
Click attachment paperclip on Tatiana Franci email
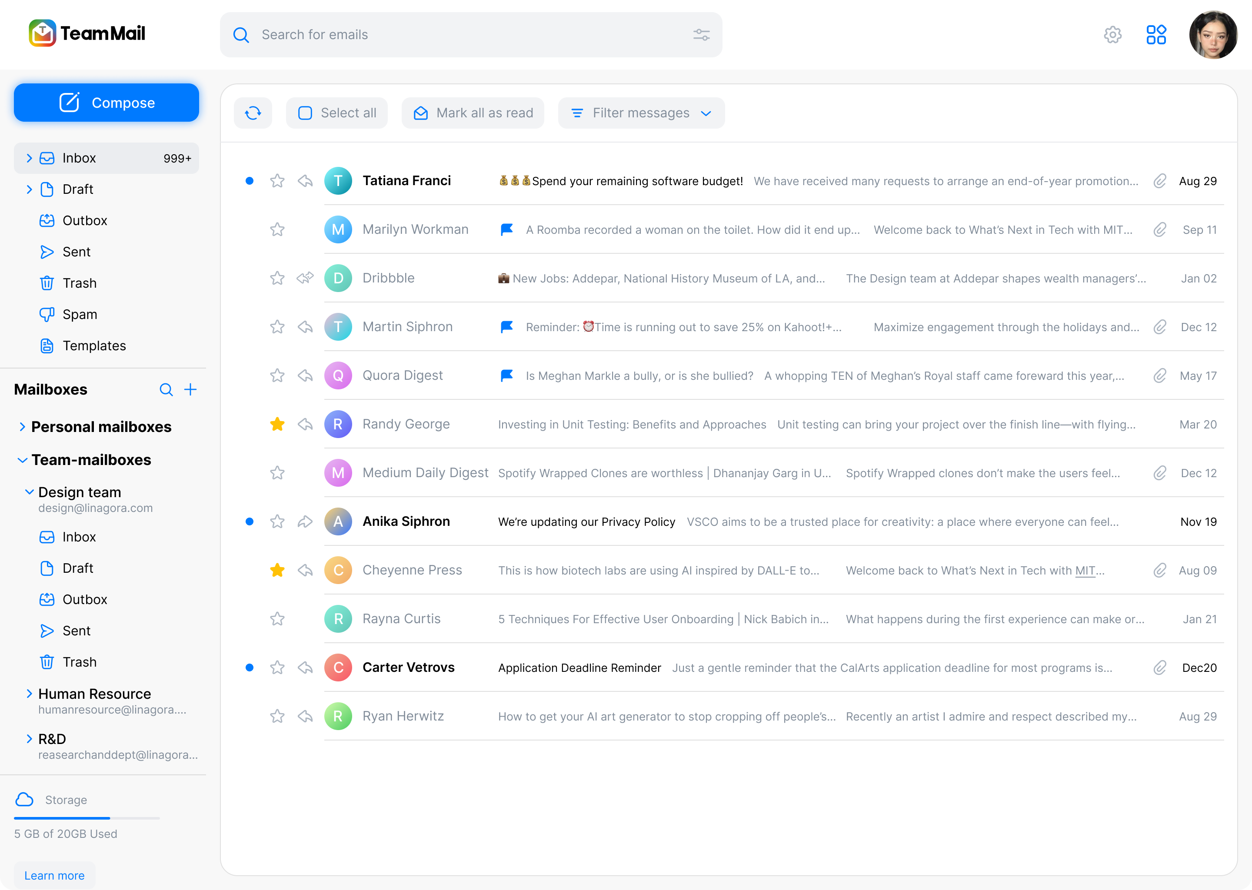coord(1159,181)
